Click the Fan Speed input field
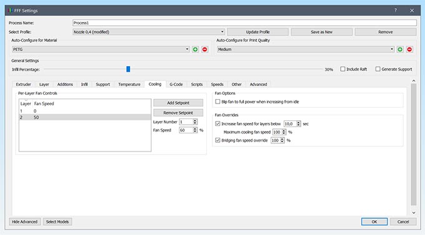425x235 pixels. pyautogui.click(x=186, y=130)
